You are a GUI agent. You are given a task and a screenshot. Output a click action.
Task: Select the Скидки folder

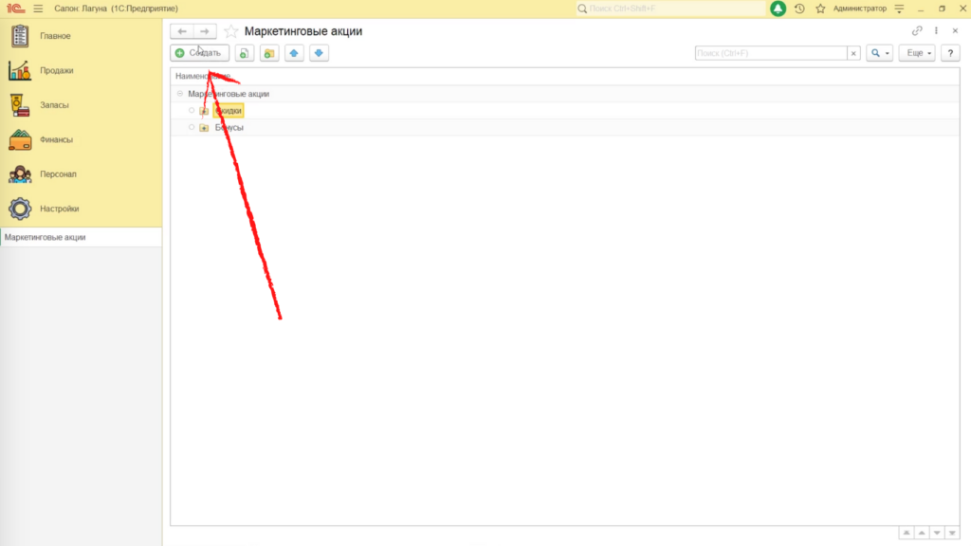coord(229,111)
